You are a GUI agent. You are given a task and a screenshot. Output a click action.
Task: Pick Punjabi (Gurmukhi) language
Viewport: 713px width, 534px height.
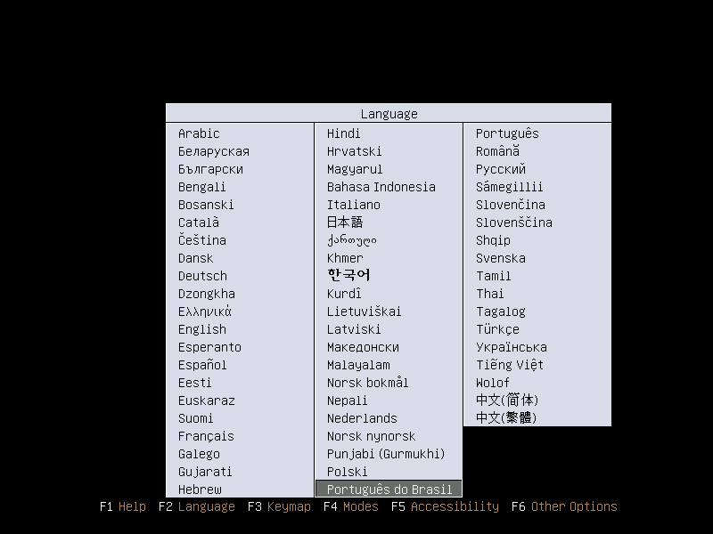pyautogui.click(x=386, y=454)
